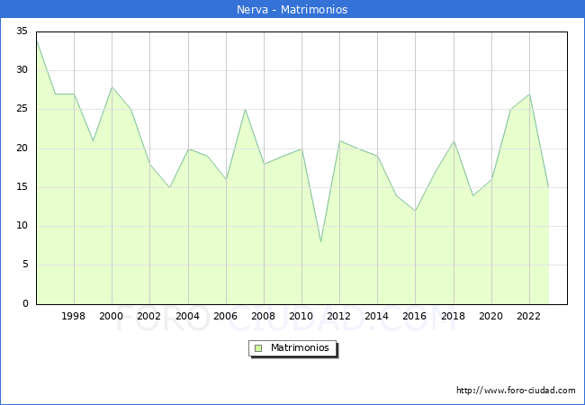The width and height of the screenshot is (585, 405).
Task: Click the chart title Nerva - Matrimonios
Action: tap(292, 9)
